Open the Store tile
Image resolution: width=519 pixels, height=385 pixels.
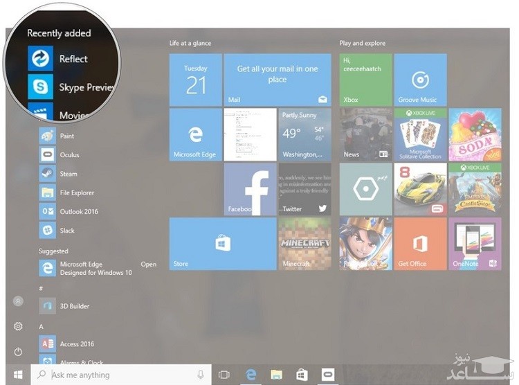tap(221, 243)
